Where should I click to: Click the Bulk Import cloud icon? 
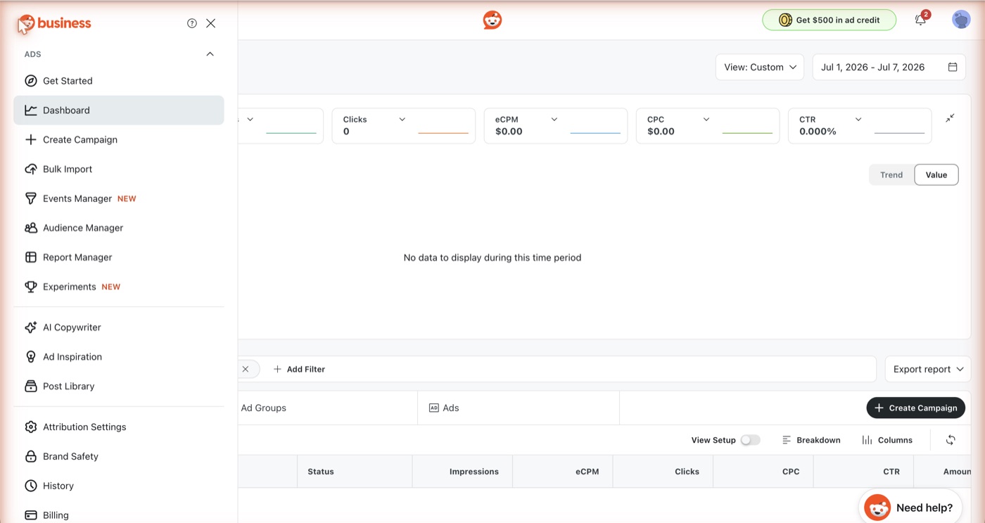coord(31,169)
